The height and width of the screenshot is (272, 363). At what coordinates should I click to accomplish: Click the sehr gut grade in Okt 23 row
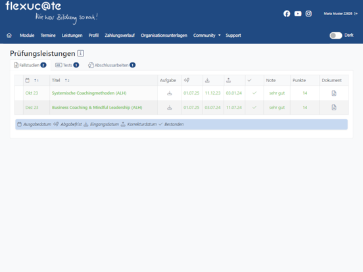click(x=277, y=93)
